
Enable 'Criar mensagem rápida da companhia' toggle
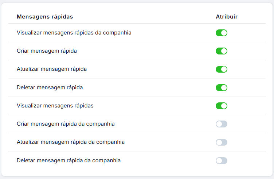coord(222,124)
